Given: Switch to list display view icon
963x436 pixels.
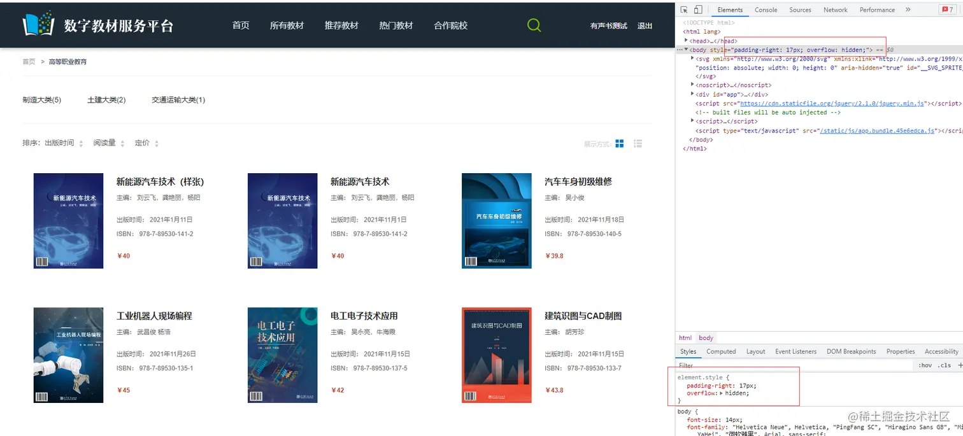Looking at the screenshot, I should point(638,144).
